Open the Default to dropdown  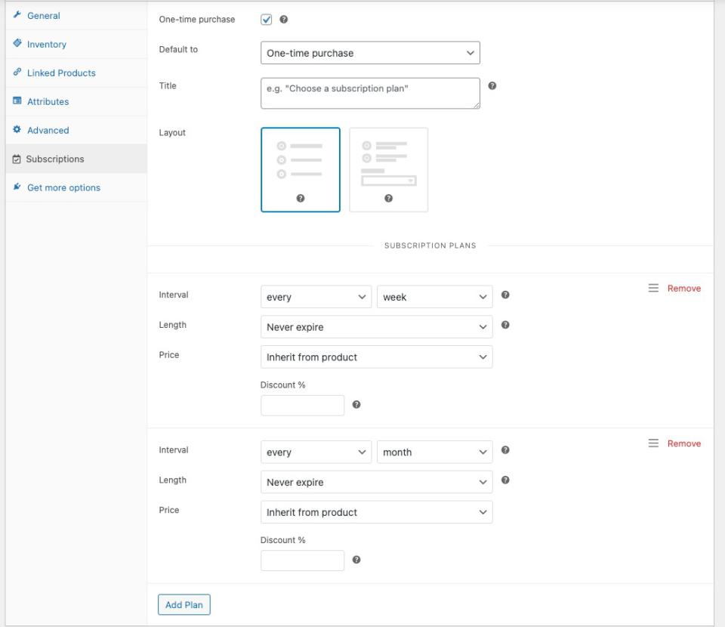point(370,53)
